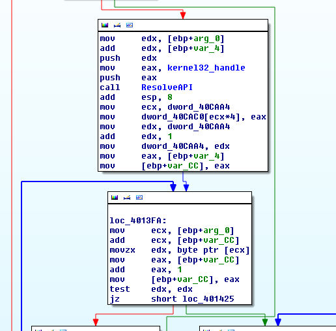
Task: Click the line mov eax, [ebp+var_CC]
Action: (175, 260)
